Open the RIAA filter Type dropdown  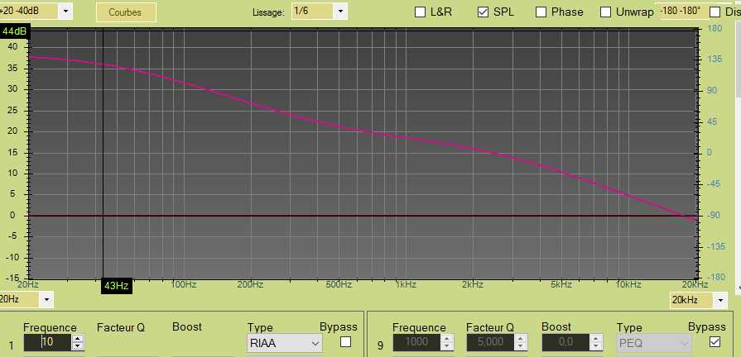click(x=284, y=342)
